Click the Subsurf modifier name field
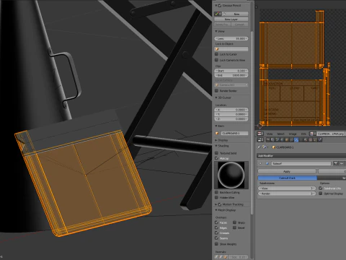 (x=301, y=163)
